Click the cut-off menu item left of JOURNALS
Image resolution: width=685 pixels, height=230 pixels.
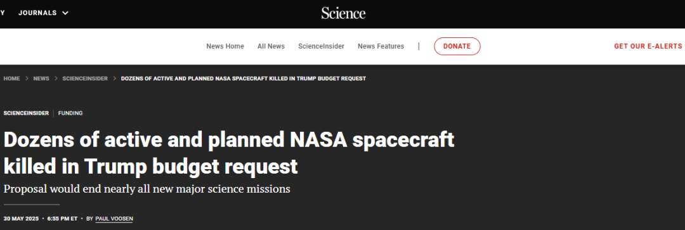[x=2, y=13]
